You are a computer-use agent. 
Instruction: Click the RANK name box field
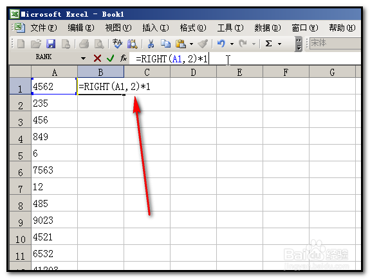tap(44, 57)
